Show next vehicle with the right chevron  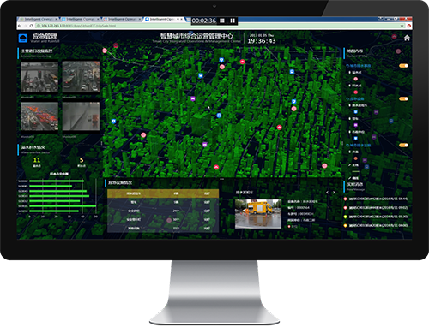[334, 193]
